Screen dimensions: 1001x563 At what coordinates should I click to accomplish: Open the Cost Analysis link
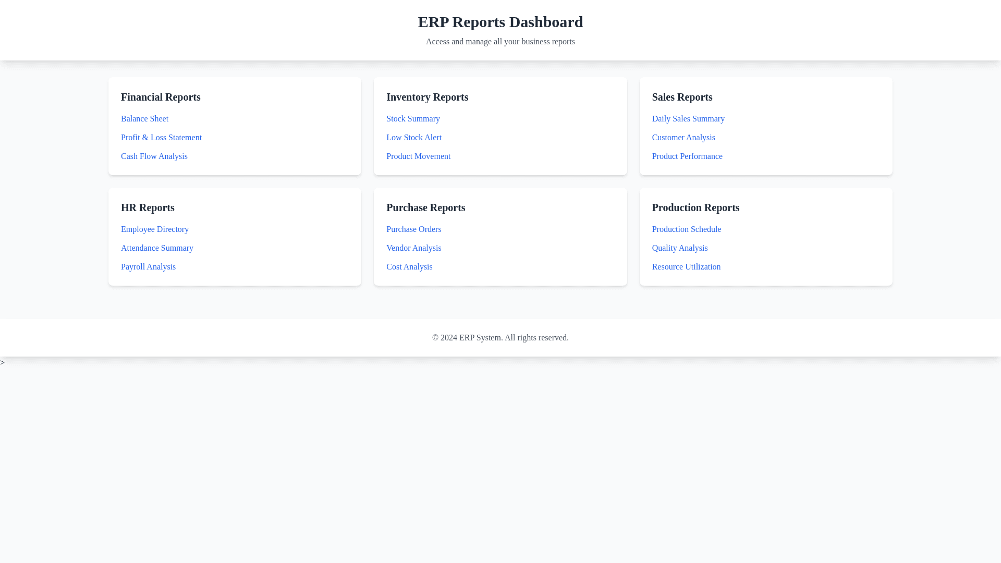point(409,267)
